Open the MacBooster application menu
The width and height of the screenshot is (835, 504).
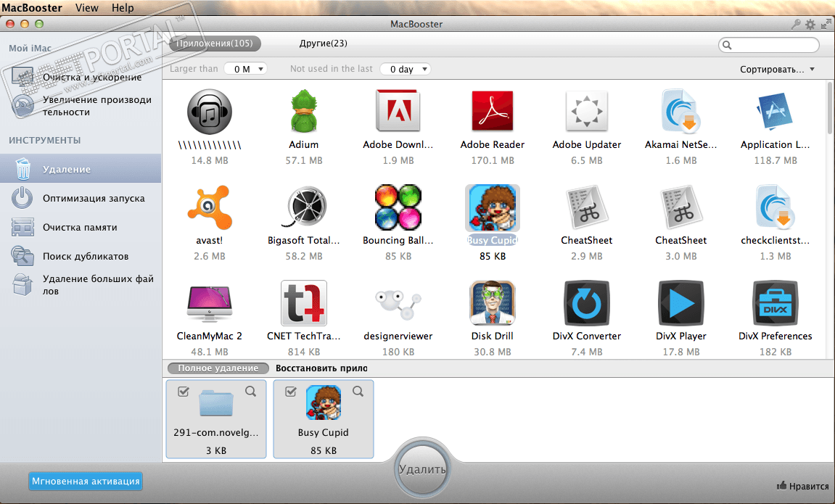(32, 7)
